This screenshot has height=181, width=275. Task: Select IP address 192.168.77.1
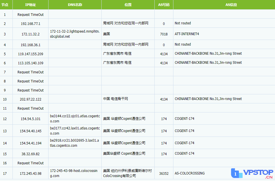31,24
